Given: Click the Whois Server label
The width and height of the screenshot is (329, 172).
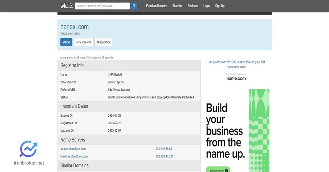Looking at the screenshot, I should [68, 82].
